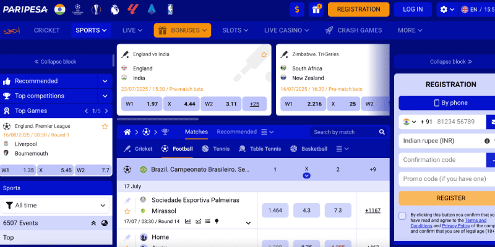Viewport: 495px width, 247px height.
Task: Select the trophy icon in breadcrumb
Action: [165, 132]
